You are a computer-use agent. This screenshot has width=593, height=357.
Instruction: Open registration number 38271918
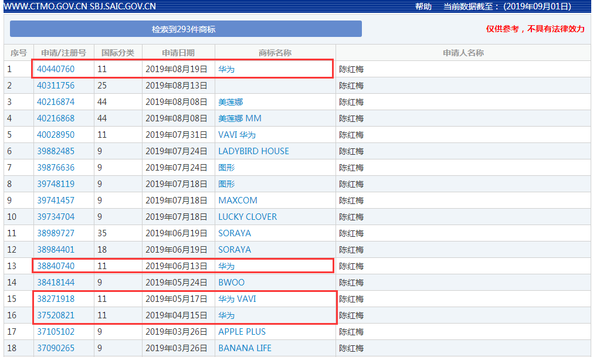tap(56, 299)
